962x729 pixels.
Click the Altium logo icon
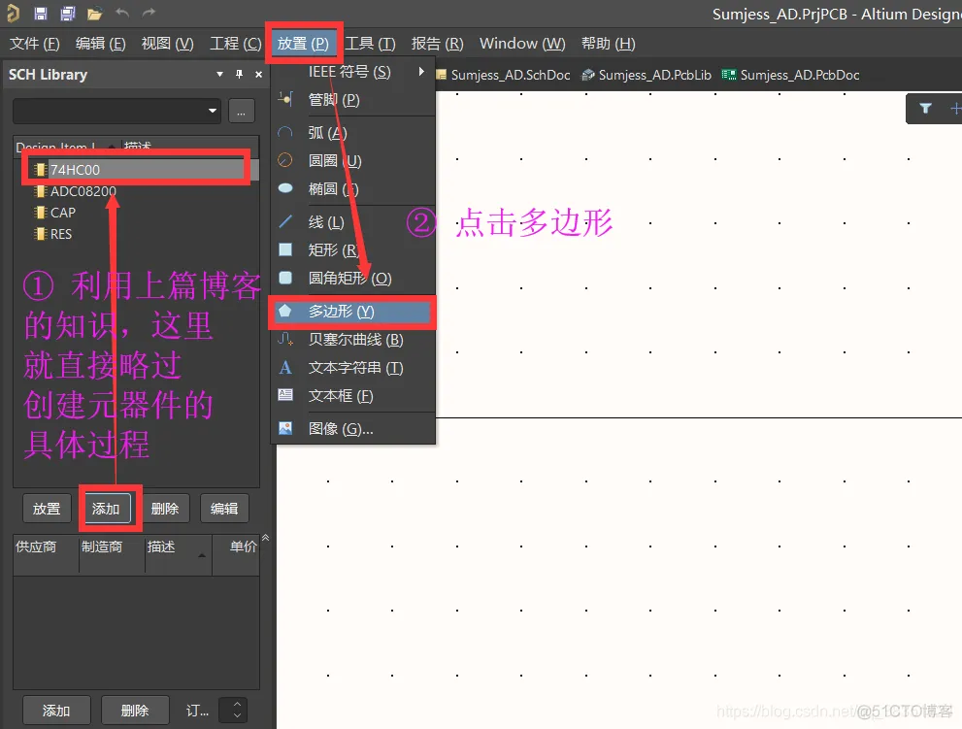13,13
